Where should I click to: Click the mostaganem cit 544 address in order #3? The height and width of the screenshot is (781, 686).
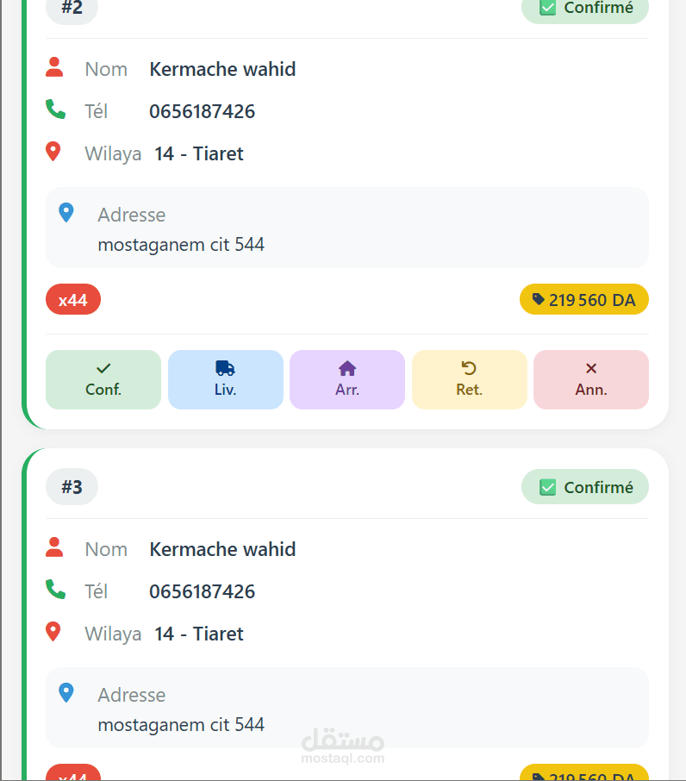point(181,724)
